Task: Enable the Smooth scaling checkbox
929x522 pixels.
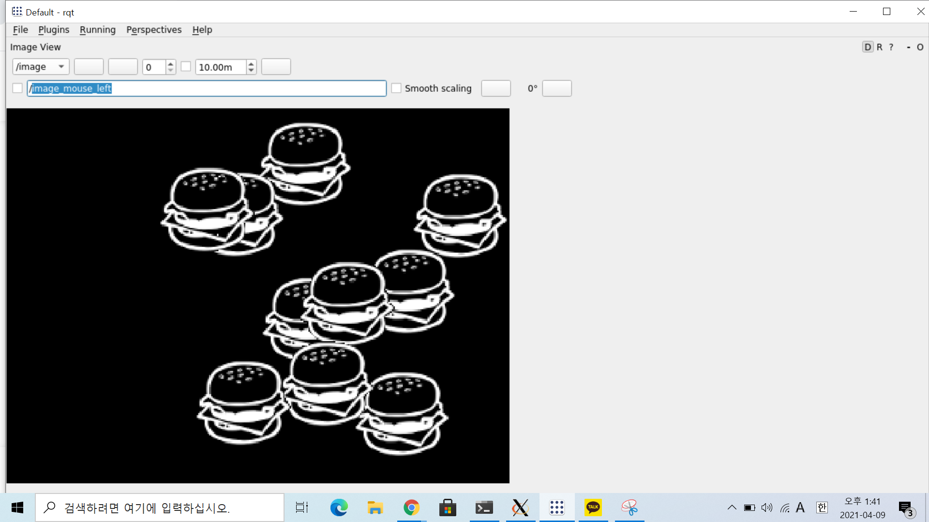Action: click(396, 88)
